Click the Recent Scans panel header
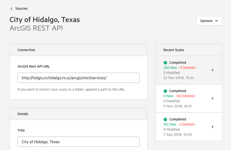The width and height of the screenshot is (231, 150). (x=189, y=50)
